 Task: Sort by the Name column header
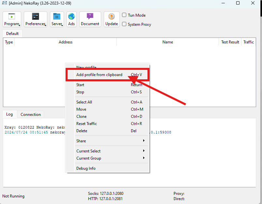(168, 42)
